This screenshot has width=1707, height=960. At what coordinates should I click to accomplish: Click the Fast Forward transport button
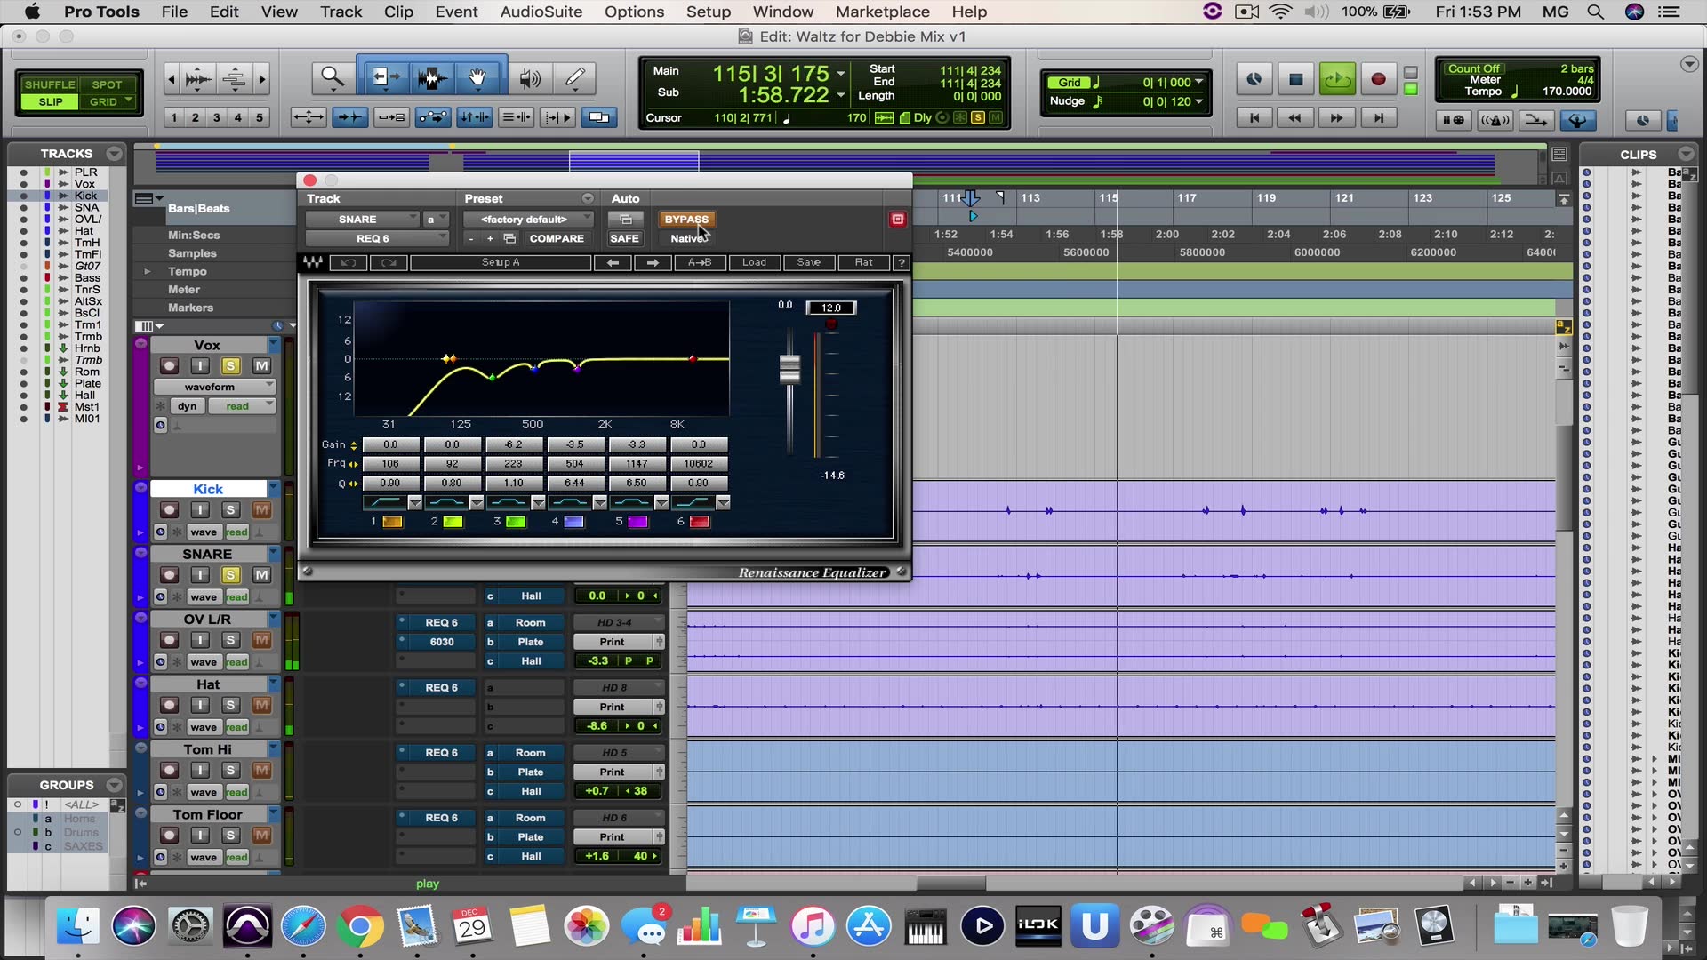click(1336, 118)
